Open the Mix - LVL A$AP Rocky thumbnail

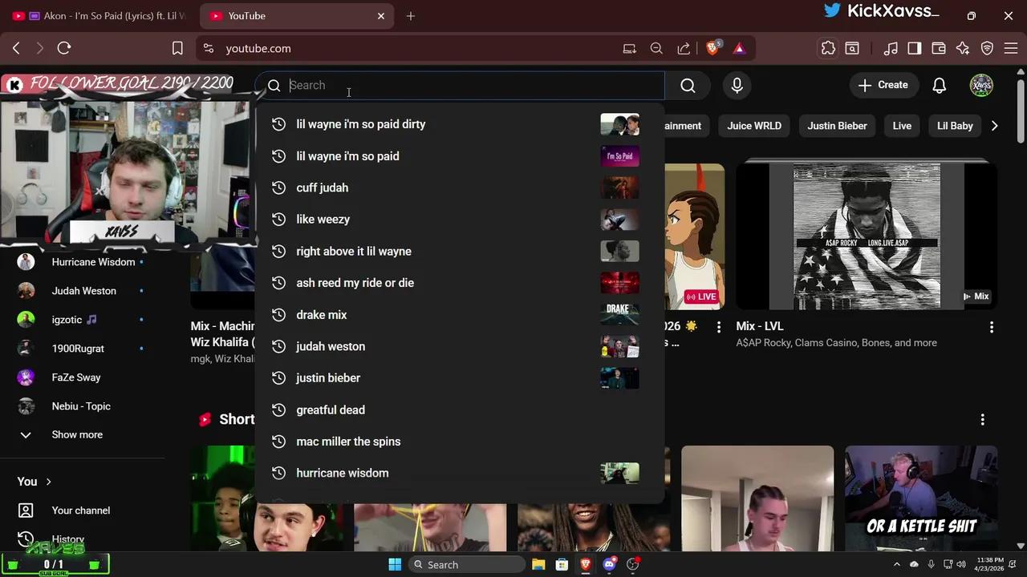867,236
